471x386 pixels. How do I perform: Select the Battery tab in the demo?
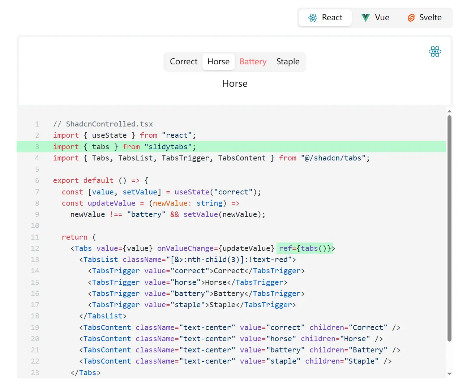tap(253, 61)
